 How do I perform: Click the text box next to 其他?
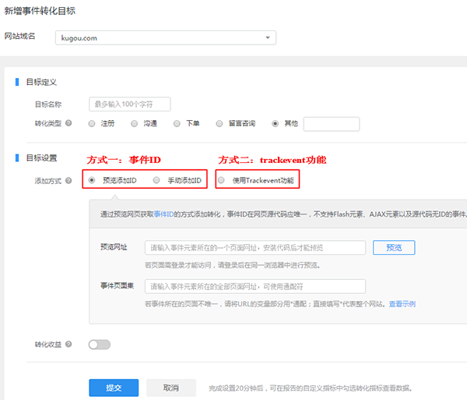tap(331, 123)
